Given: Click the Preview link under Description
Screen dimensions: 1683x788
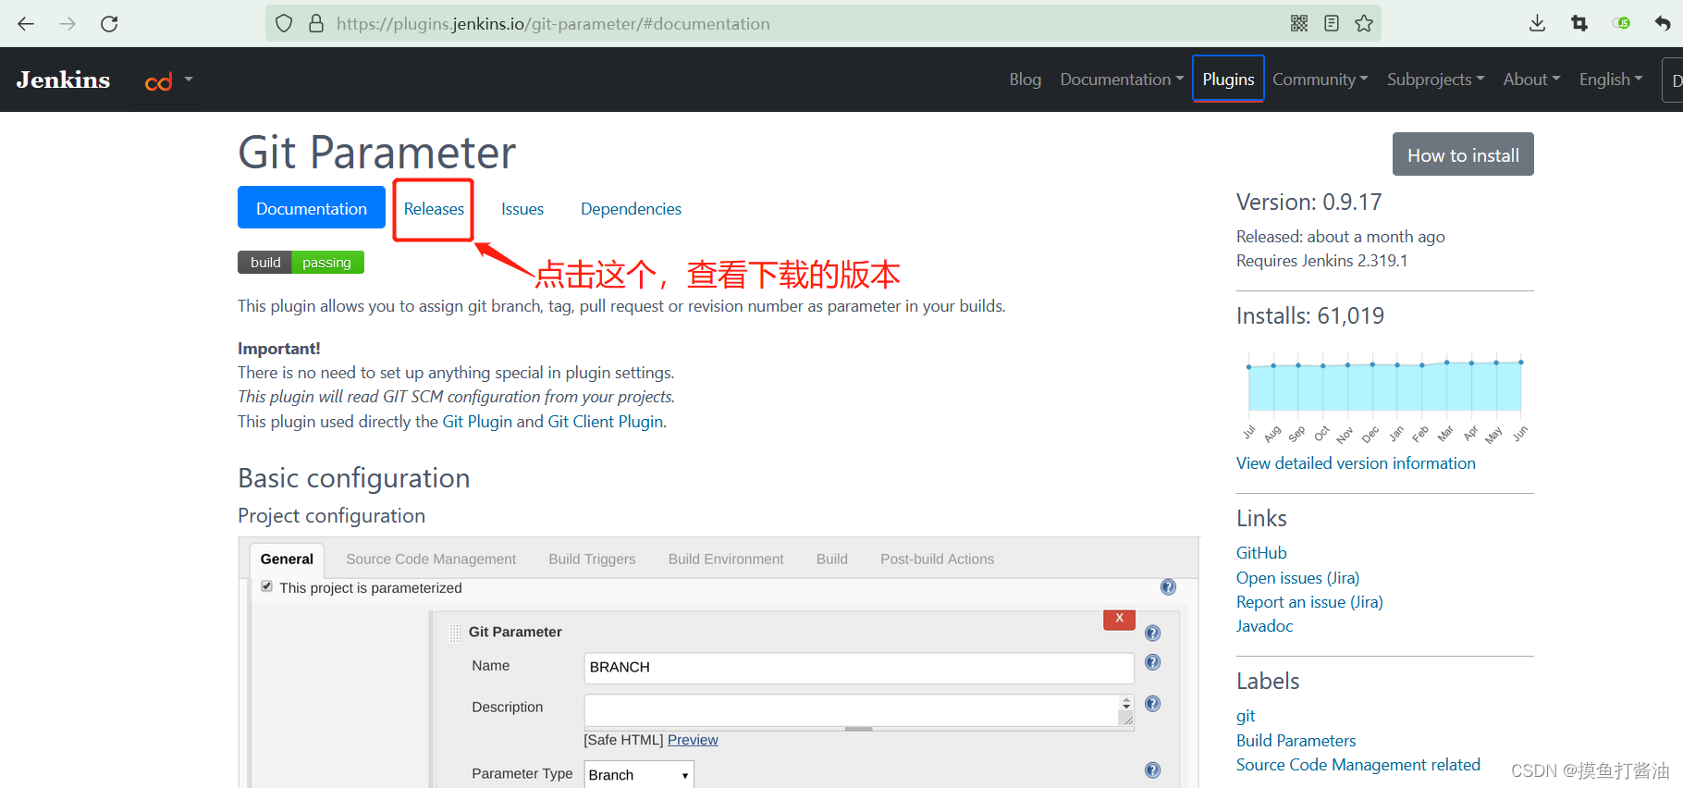Looking at the screenshot, I should (x=693, y=740).
